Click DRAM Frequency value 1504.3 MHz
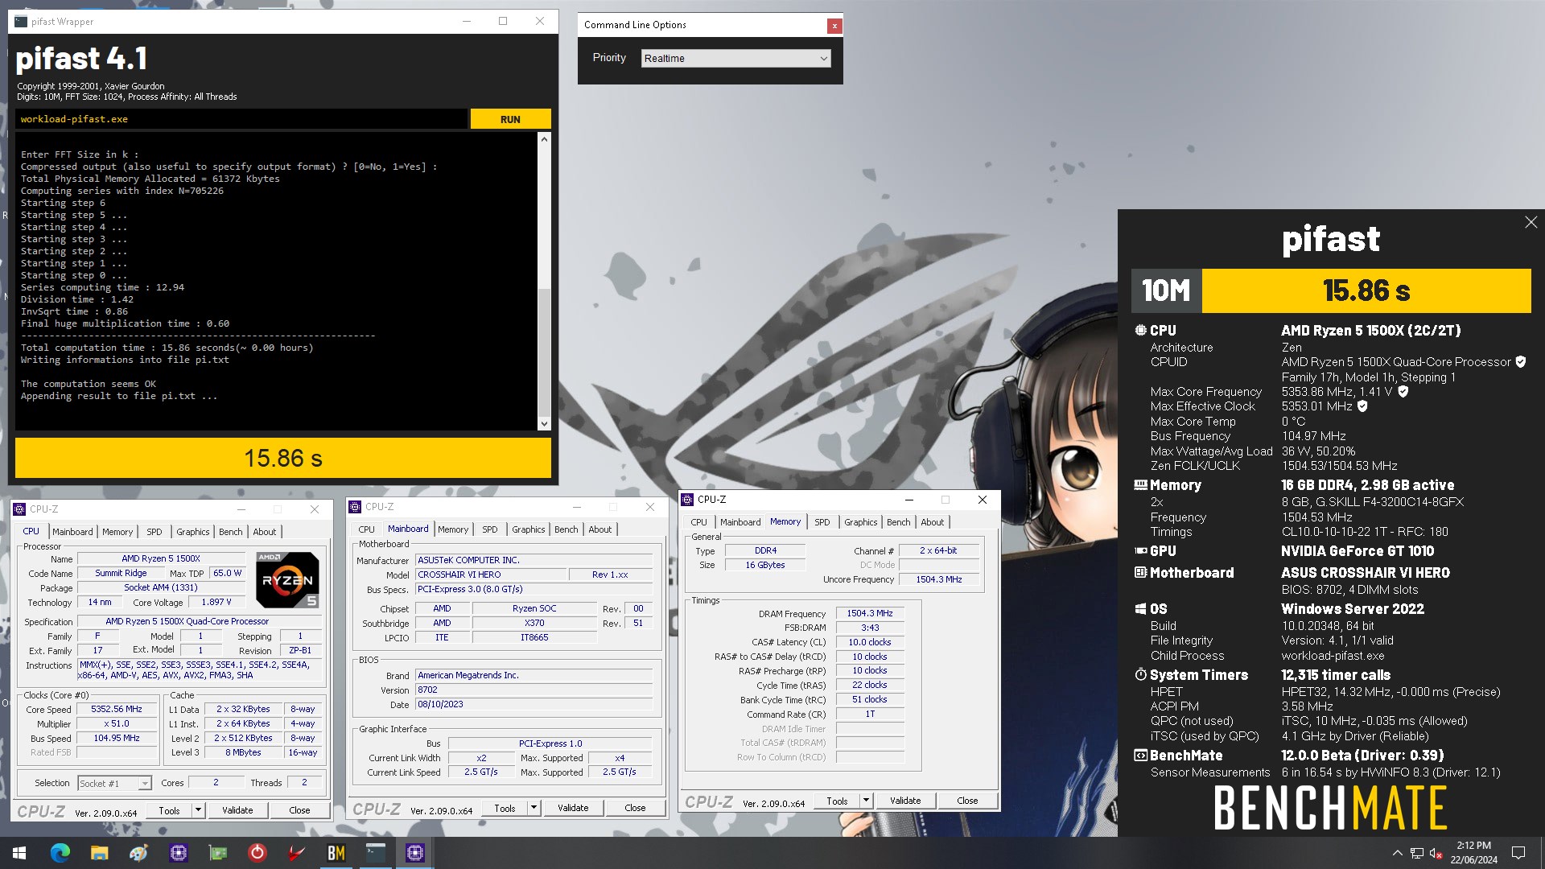1545x869 pixels. (870, 613)
